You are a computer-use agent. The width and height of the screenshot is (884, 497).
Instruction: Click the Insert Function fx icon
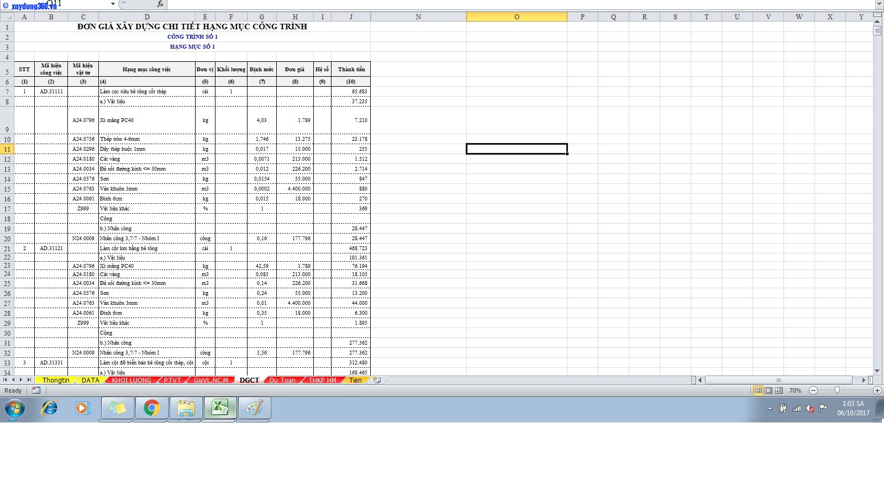point(160,4)
